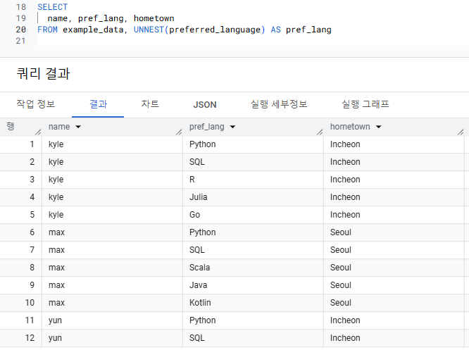This screenshot has height=350, width=469.
Task: Open the 실행 세부정보 tab
Action: point(279,104)
